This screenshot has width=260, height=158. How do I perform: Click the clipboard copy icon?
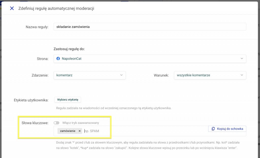tap(213, 129)
